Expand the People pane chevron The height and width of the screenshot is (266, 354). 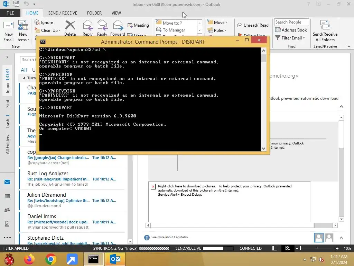point(341,238)
